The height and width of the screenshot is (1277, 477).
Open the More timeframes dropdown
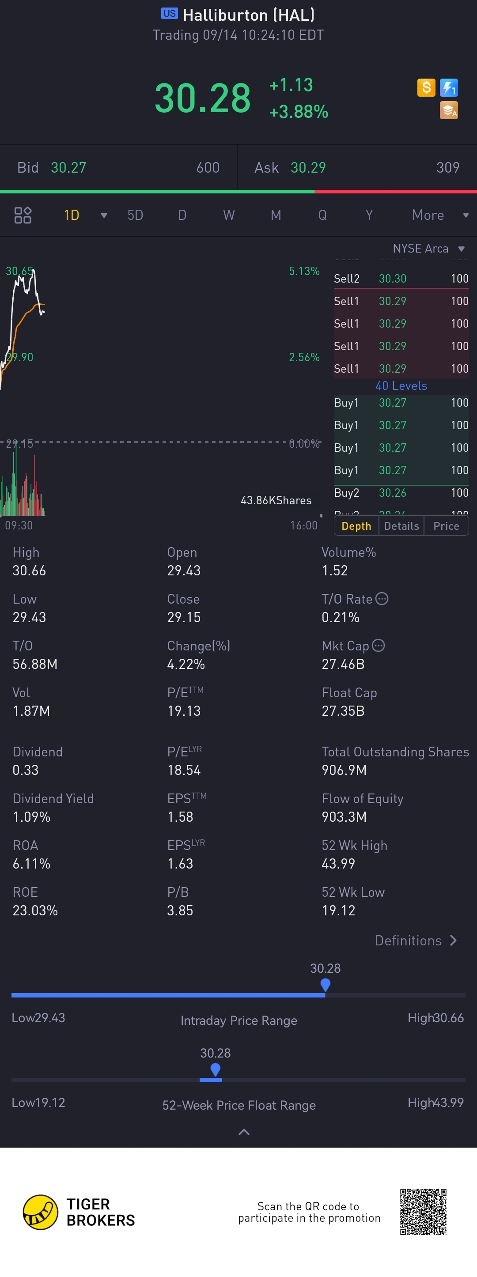pos(440,215)
